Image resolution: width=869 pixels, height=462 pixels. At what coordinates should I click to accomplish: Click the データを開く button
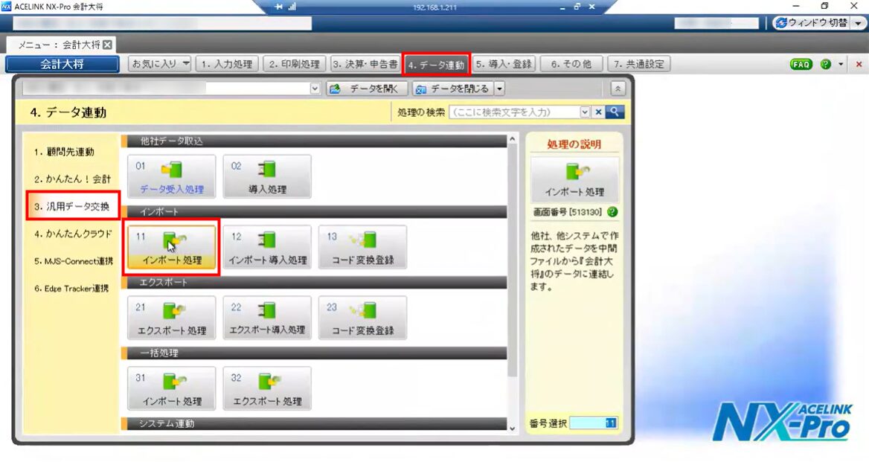(367, 89)
